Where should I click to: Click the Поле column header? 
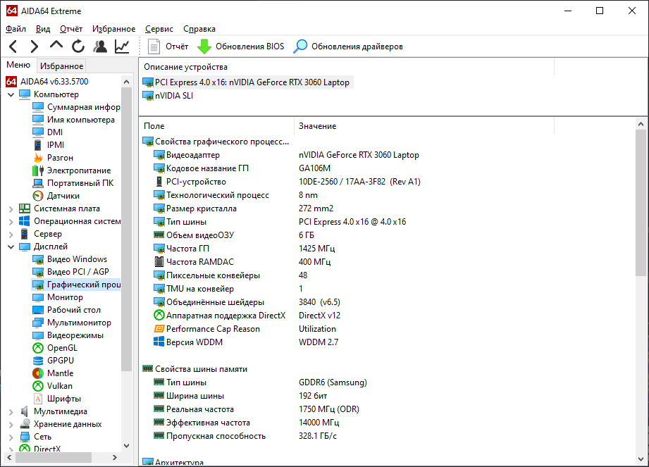point(154,126)
